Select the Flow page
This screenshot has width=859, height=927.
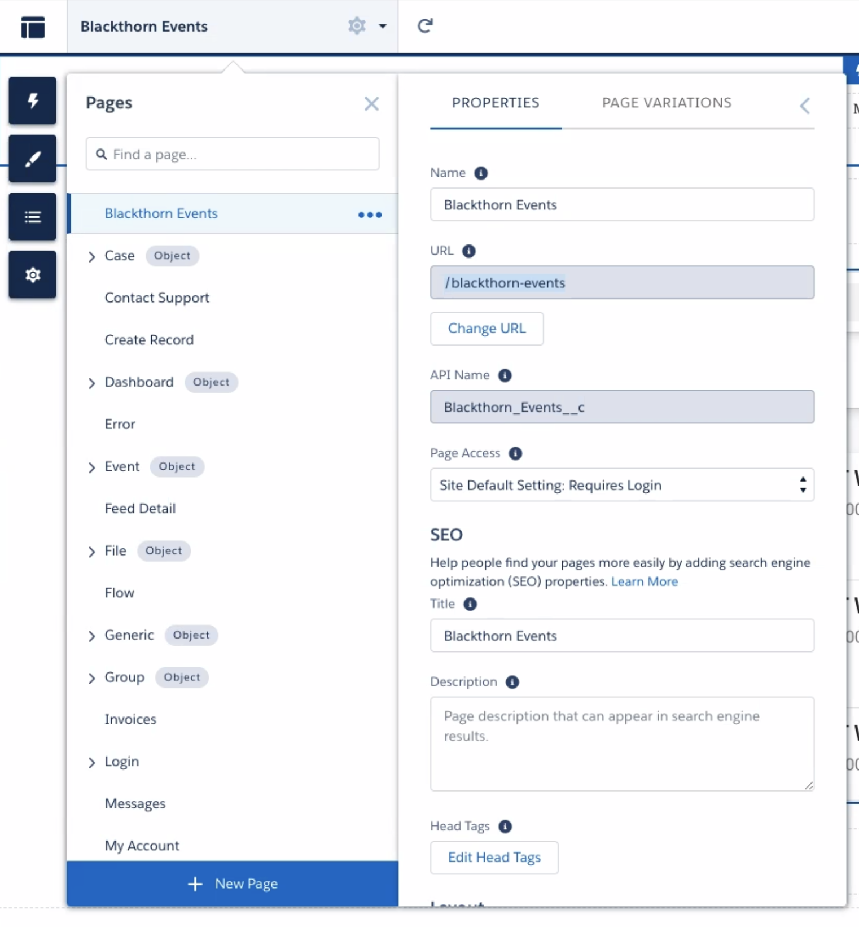coord(119,593)
